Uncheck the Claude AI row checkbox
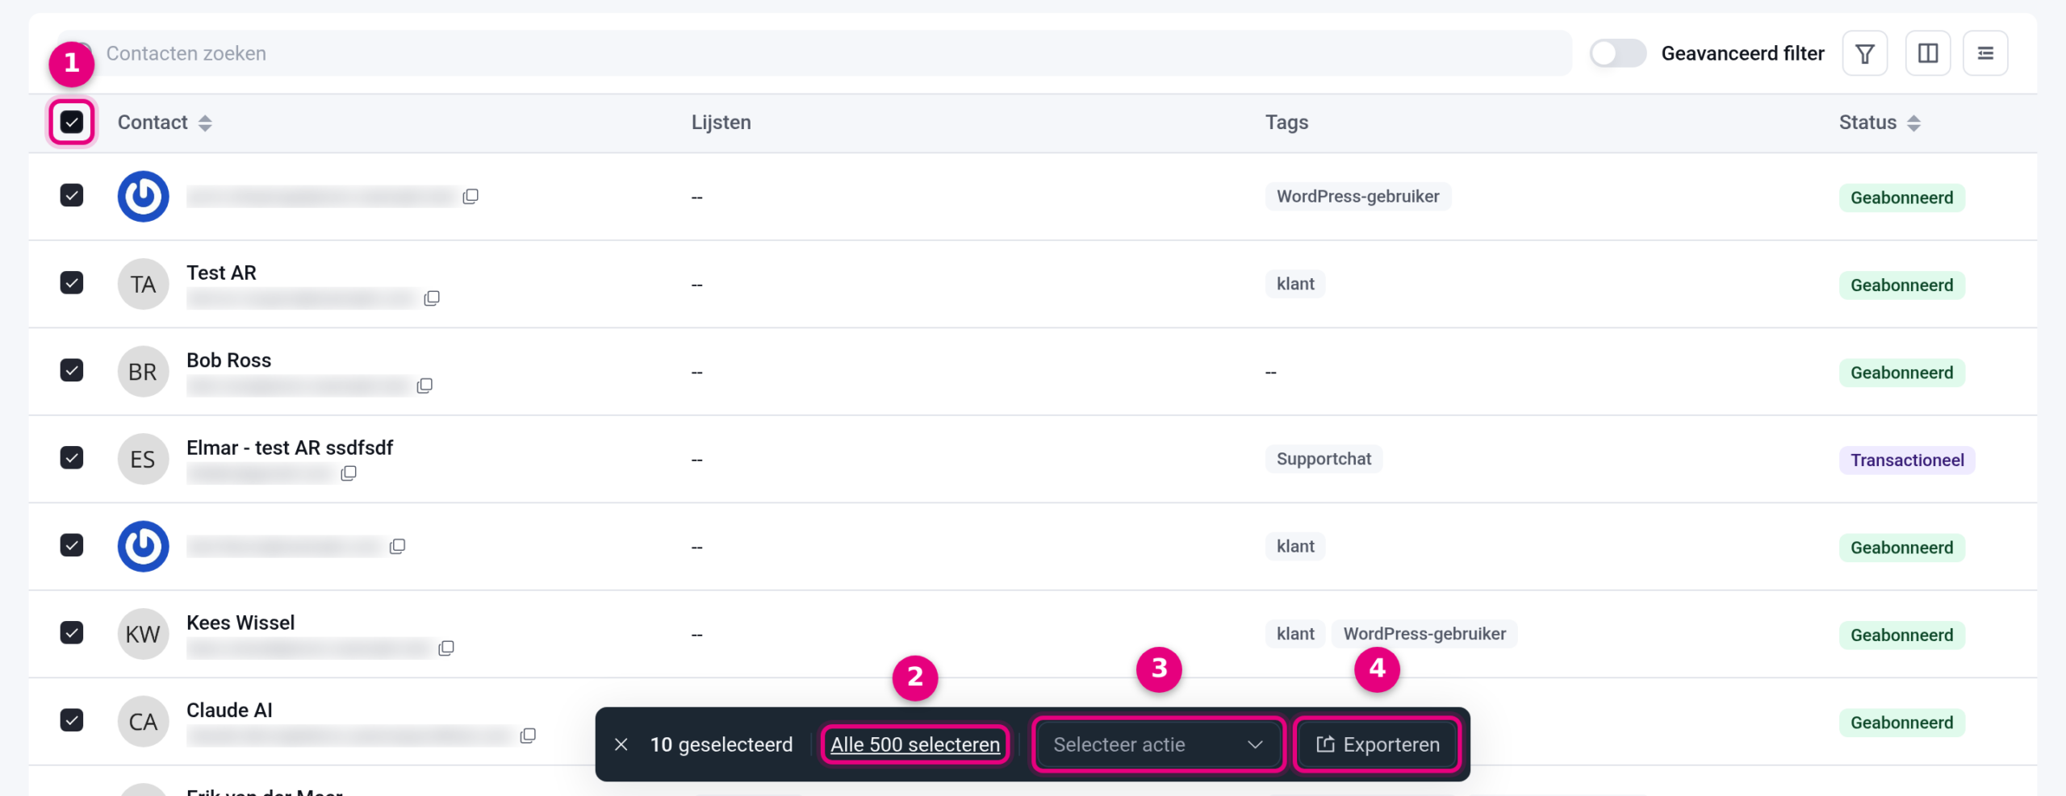The image size is (2066, 796). pyautogui.click(x=72, y=719)
